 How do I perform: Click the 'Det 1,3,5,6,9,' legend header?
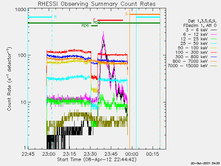tap(202, 21)
